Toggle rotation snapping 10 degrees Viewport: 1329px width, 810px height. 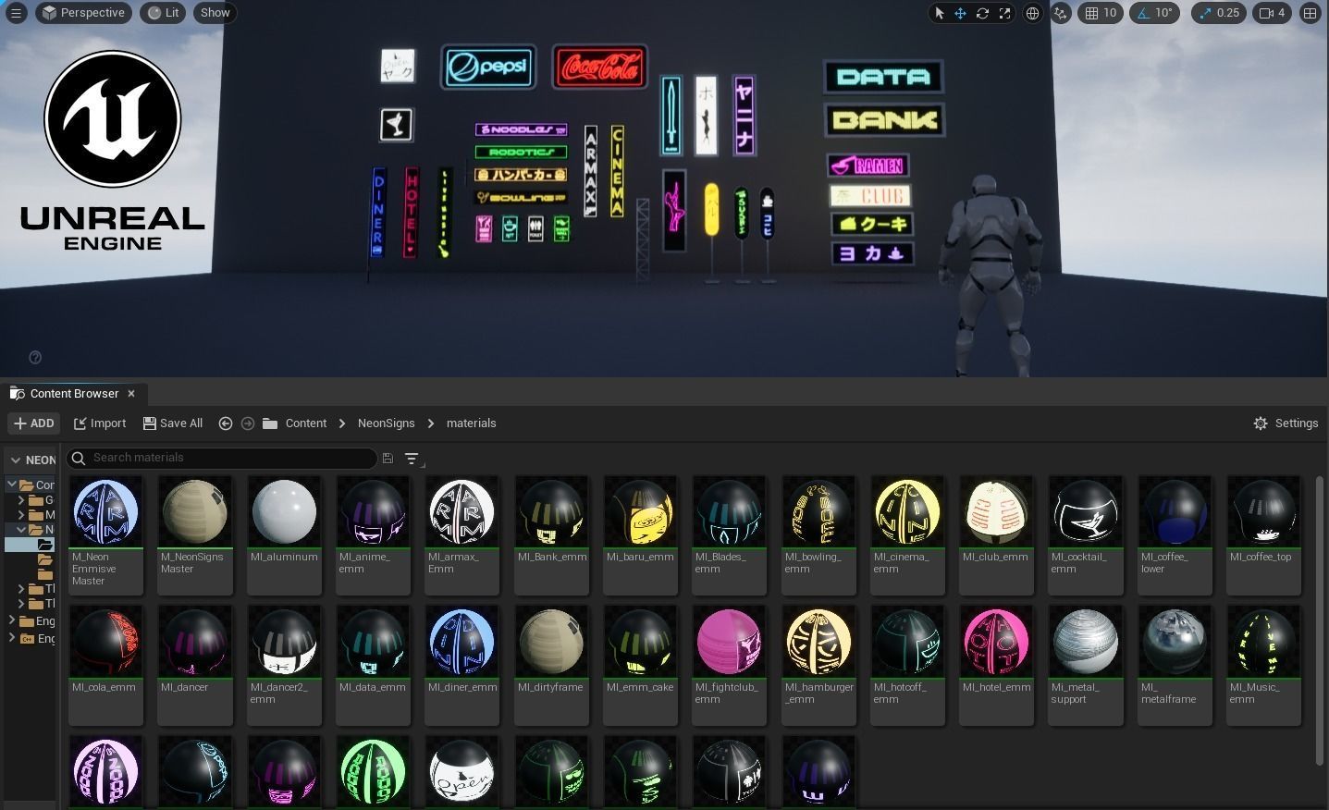pyautogui.click(x=1155, y=13)
